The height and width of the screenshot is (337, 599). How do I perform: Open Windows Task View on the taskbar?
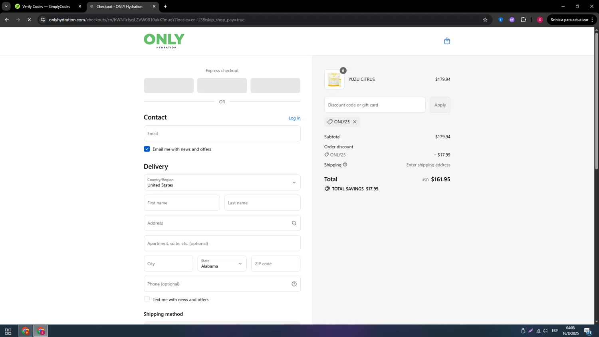tap(8, 331)
